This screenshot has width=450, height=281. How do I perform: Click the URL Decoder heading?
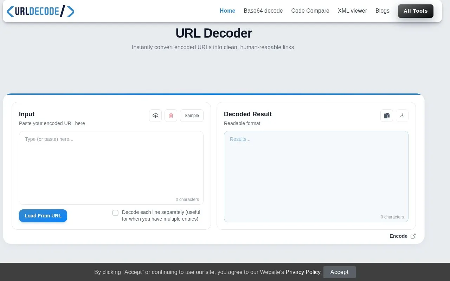pyautogui.click(x=214, y=33)
